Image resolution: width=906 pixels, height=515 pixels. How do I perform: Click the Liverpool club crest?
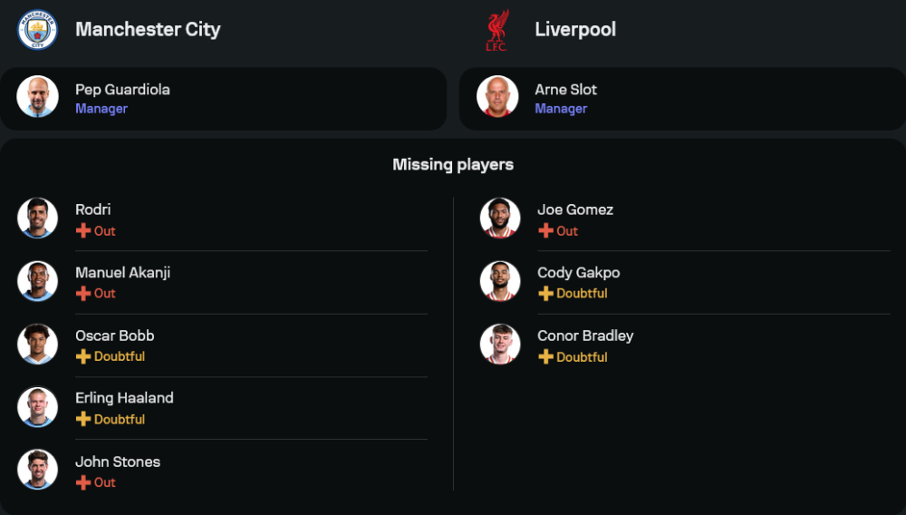point(496,30)
